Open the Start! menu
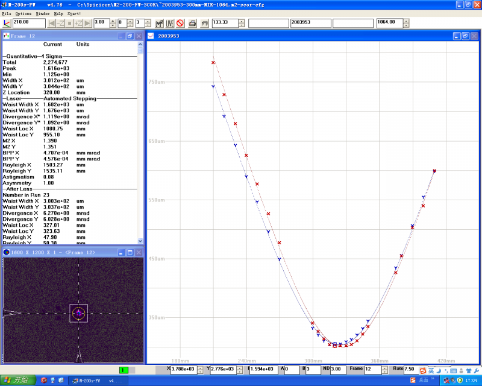The width and height of the screenshot is (482, 386). click(x=74, y=13)
